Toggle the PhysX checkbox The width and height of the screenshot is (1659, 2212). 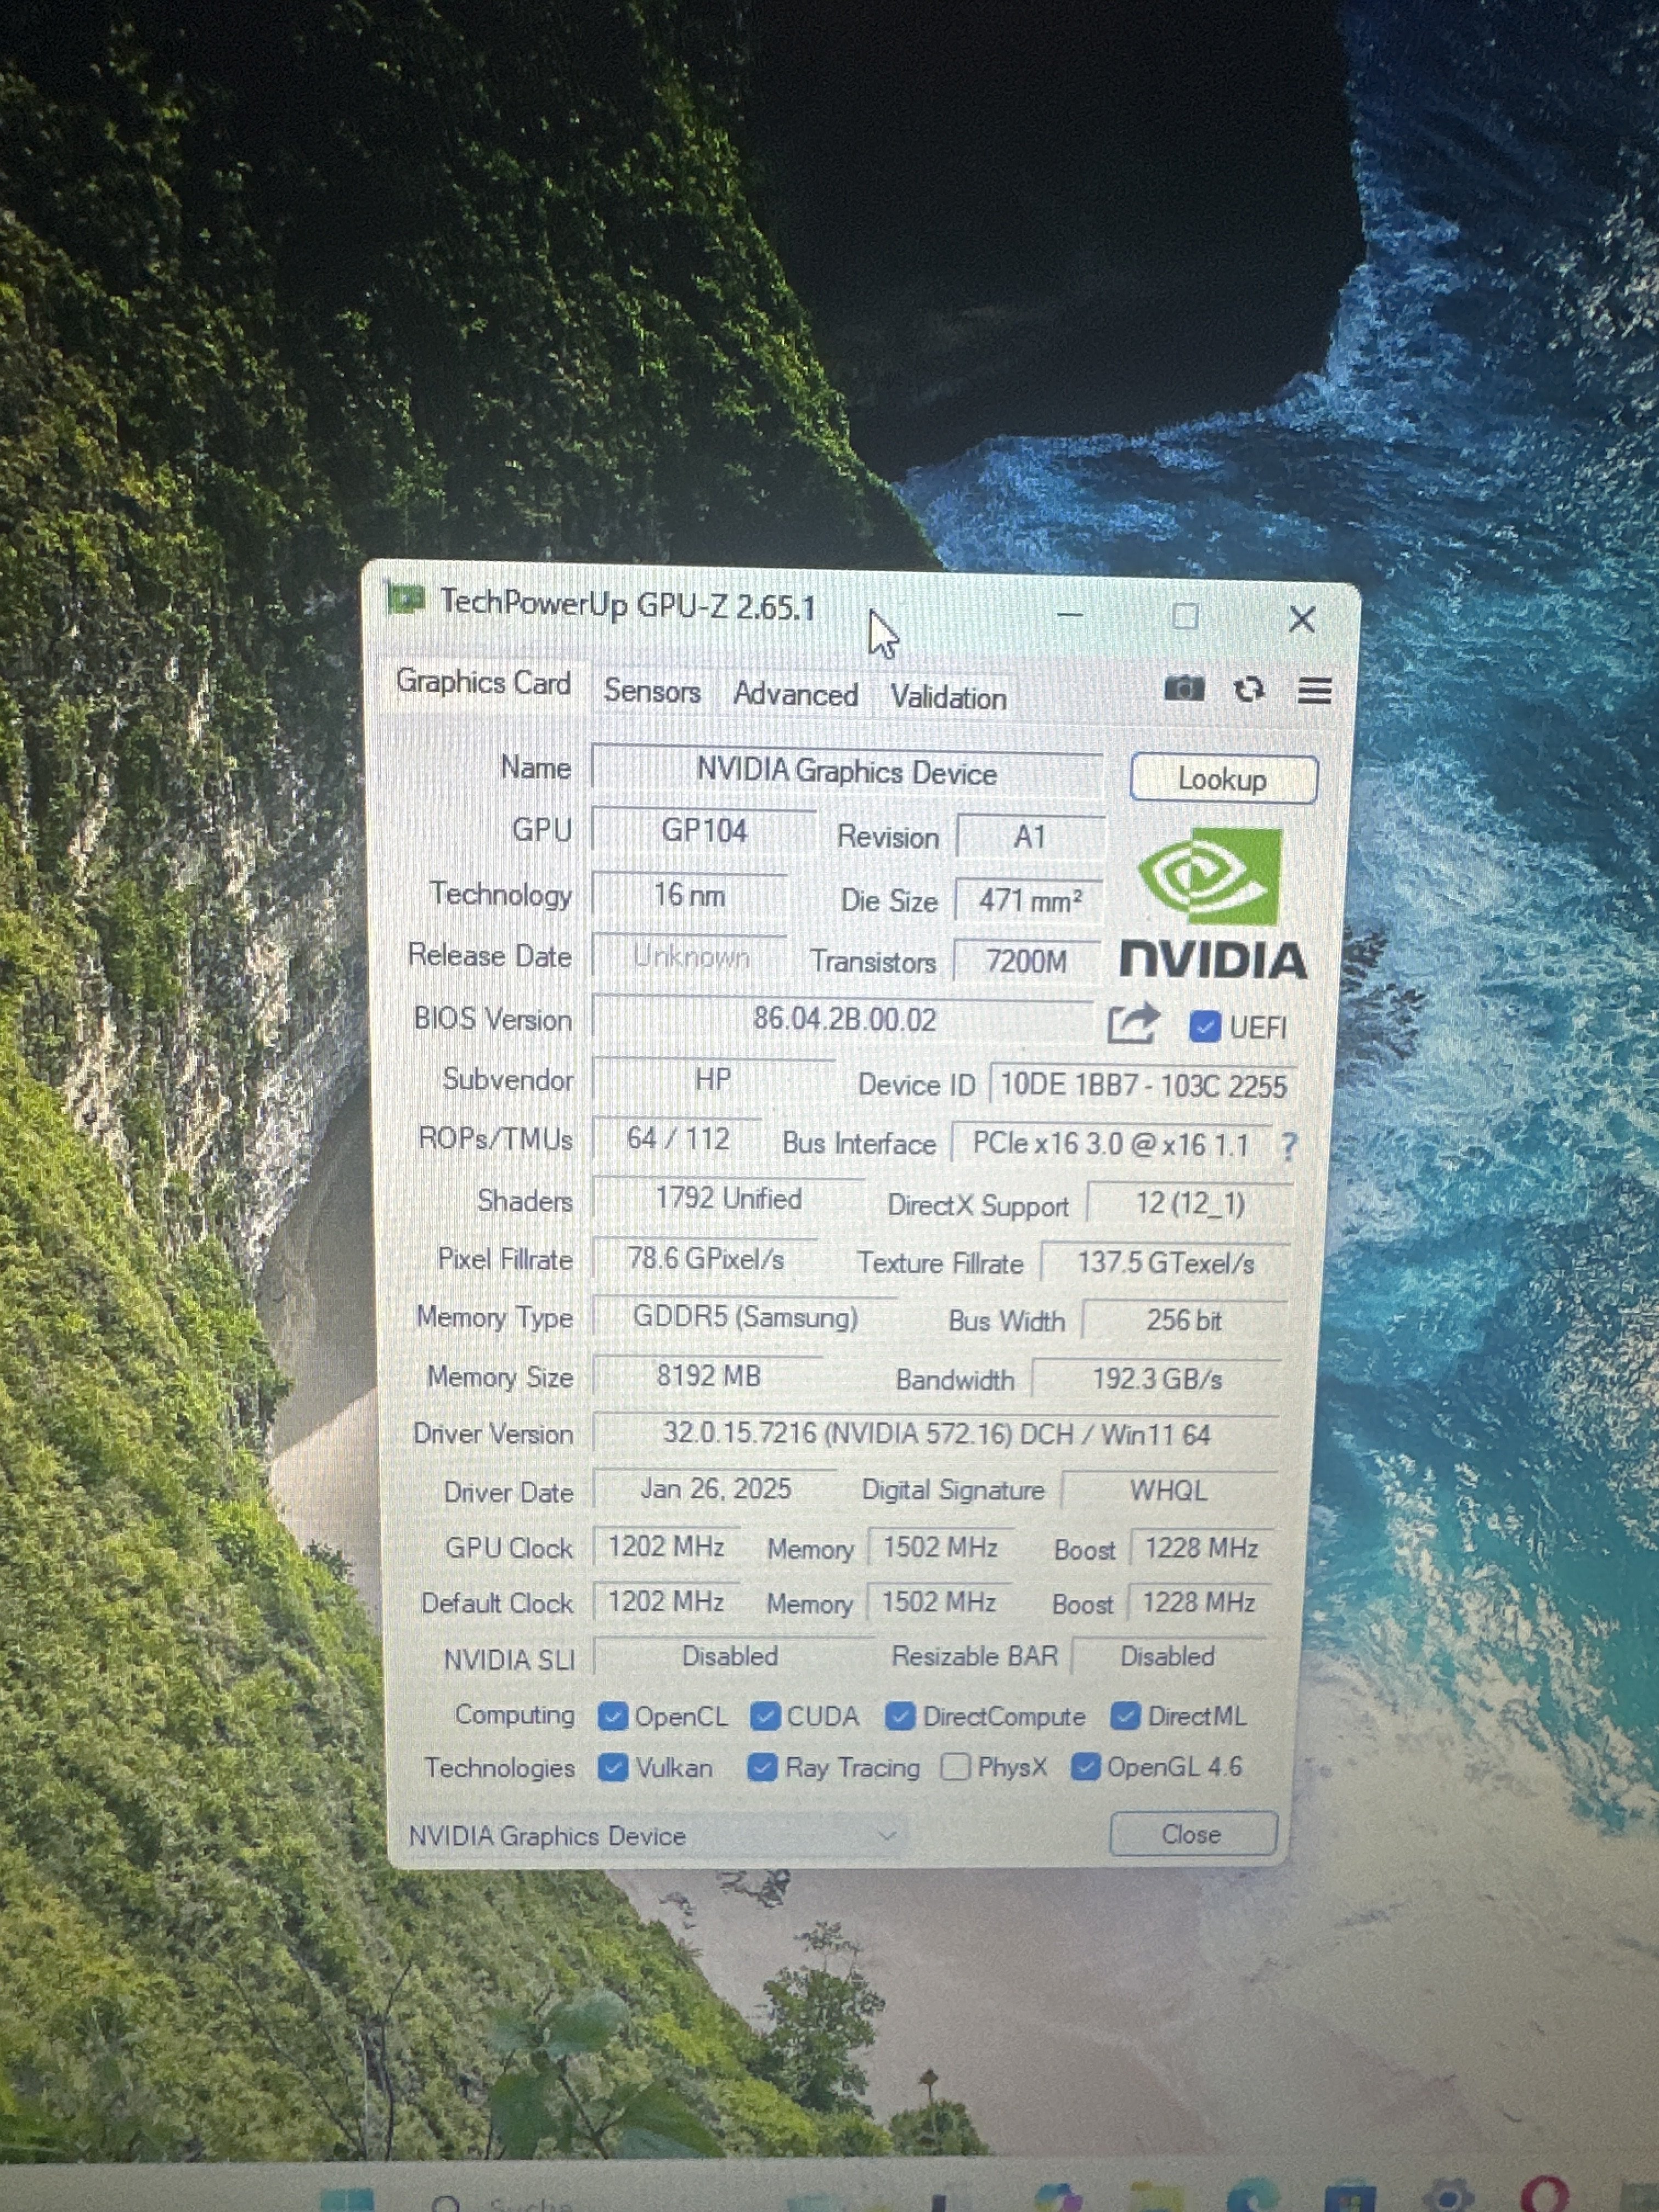click(955, 1767)
